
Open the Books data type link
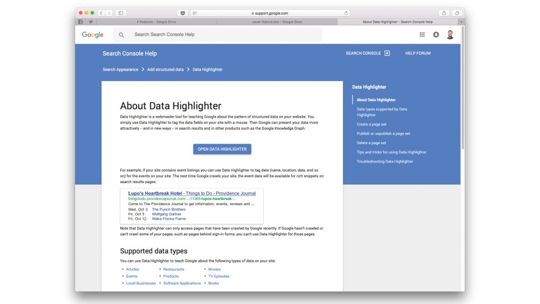(213, 283)
